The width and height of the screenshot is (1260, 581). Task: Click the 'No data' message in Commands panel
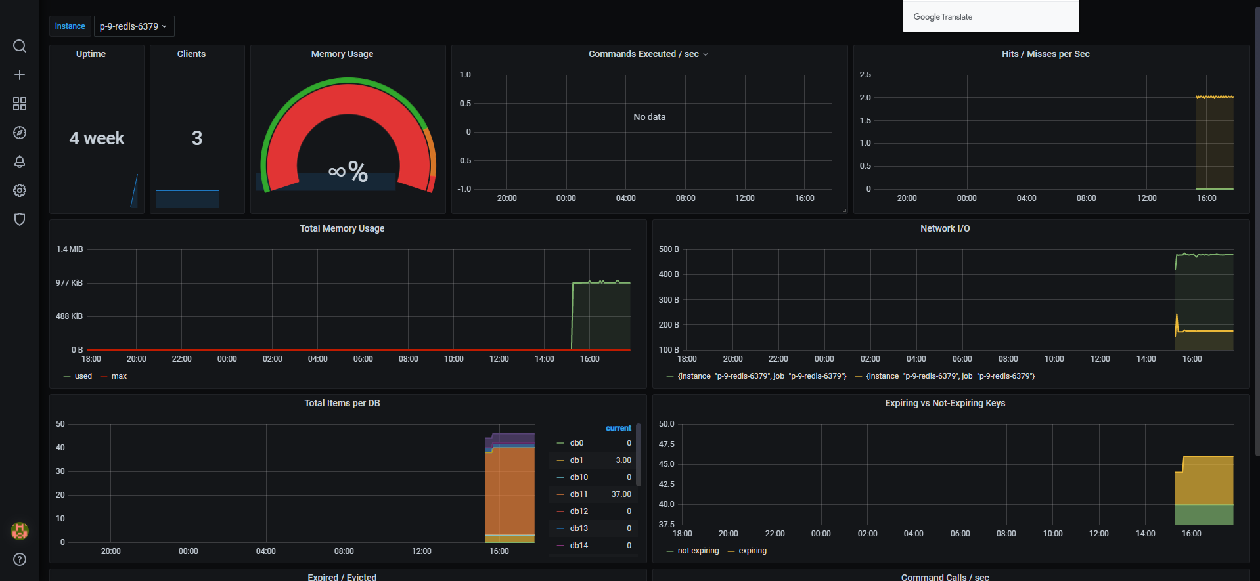[x=650, y=117]
